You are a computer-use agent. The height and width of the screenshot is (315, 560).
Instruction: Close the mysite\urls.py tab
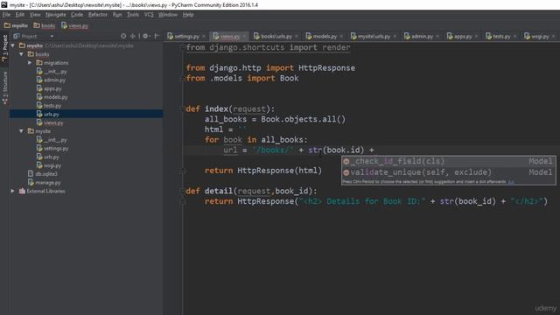[x=395, y=37]
